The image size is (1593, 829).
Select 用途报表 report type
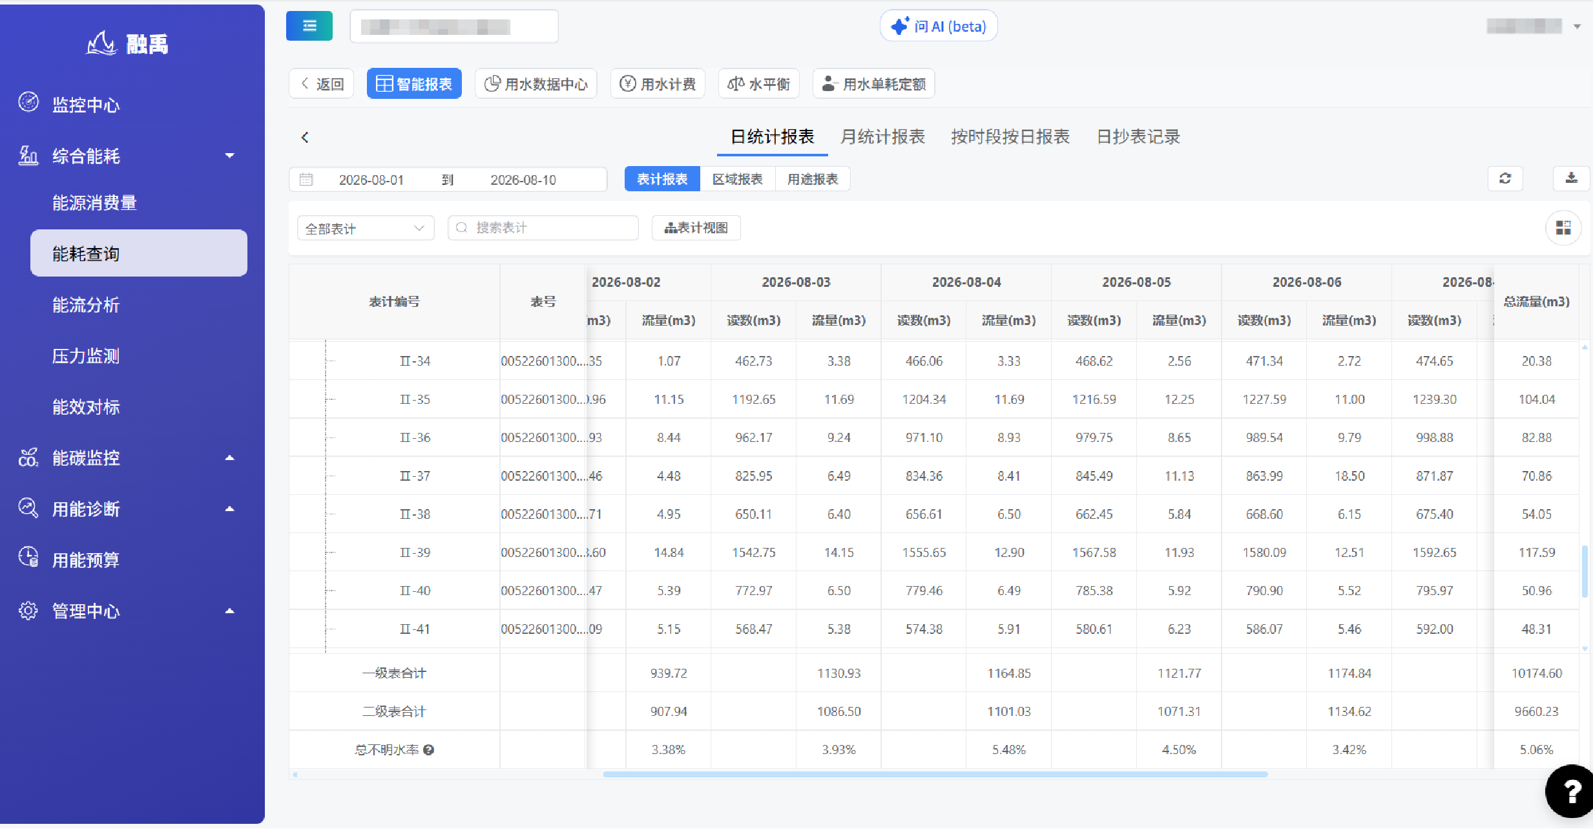[x=813, y=179]
